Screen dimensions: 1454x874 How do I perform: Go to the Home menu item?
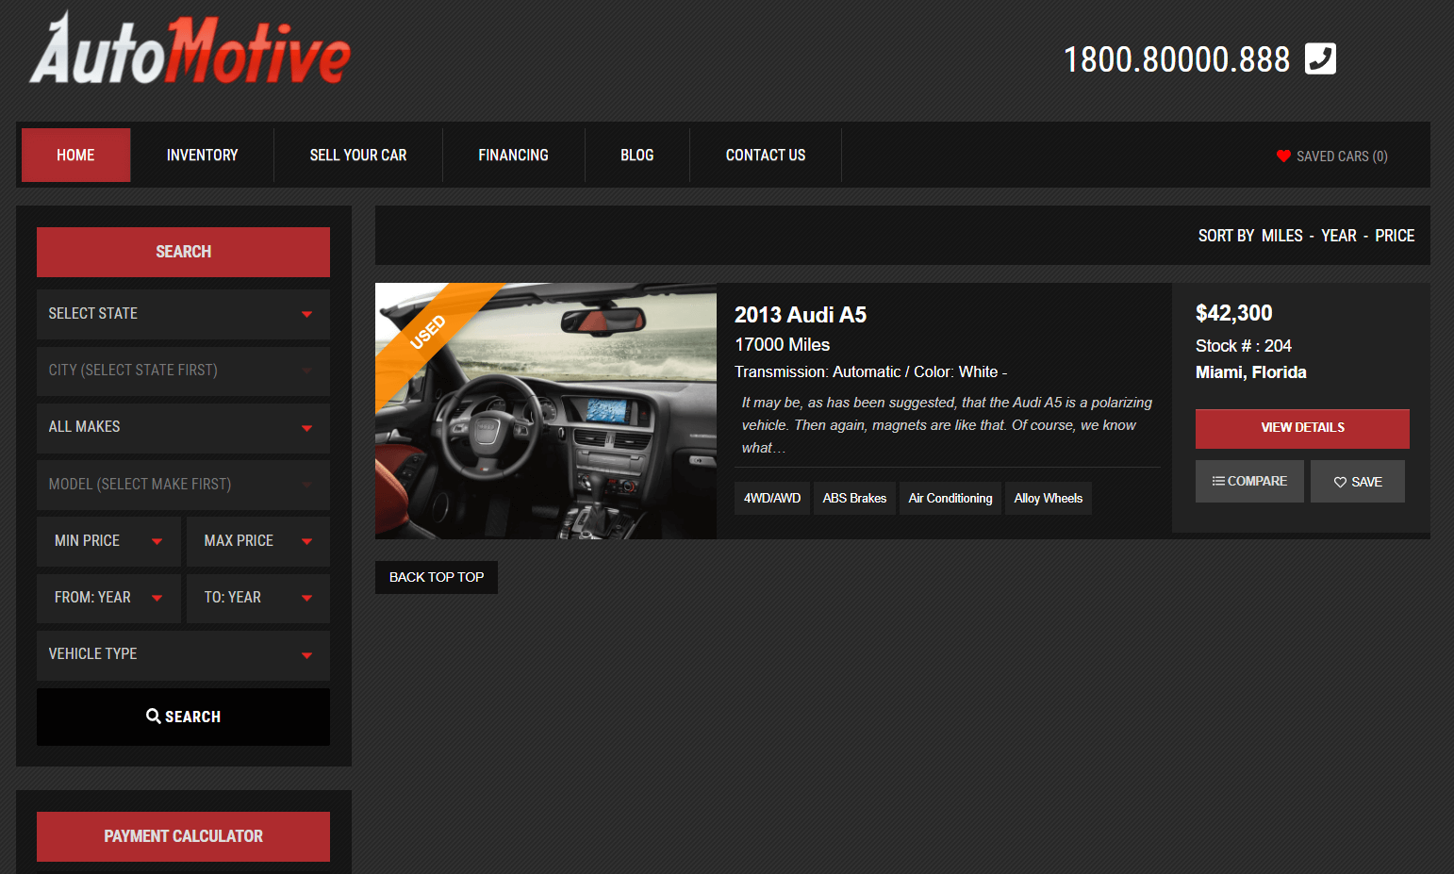[x=75, y=155]
